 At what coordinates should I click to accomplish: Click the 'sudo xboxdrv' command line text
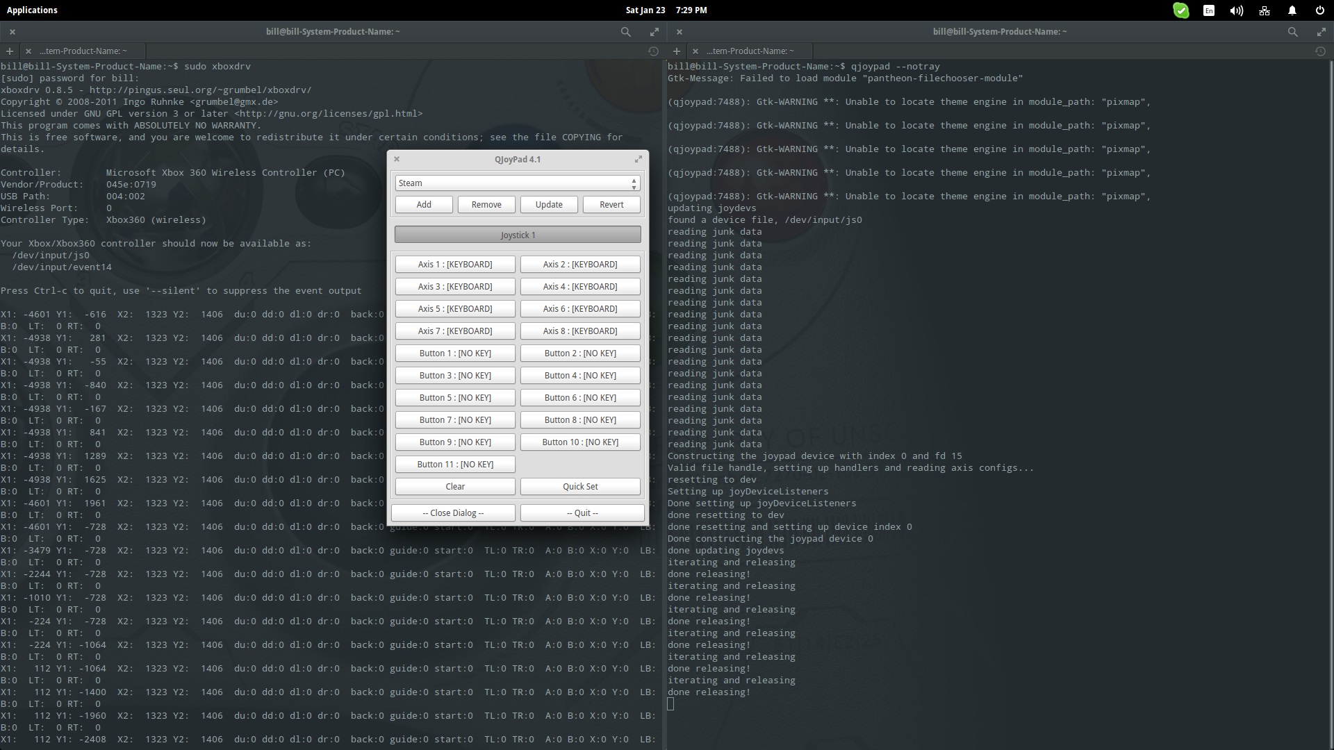pos(217,67)
